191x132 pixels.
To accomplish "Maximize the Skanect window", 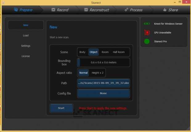I will 180,2.
